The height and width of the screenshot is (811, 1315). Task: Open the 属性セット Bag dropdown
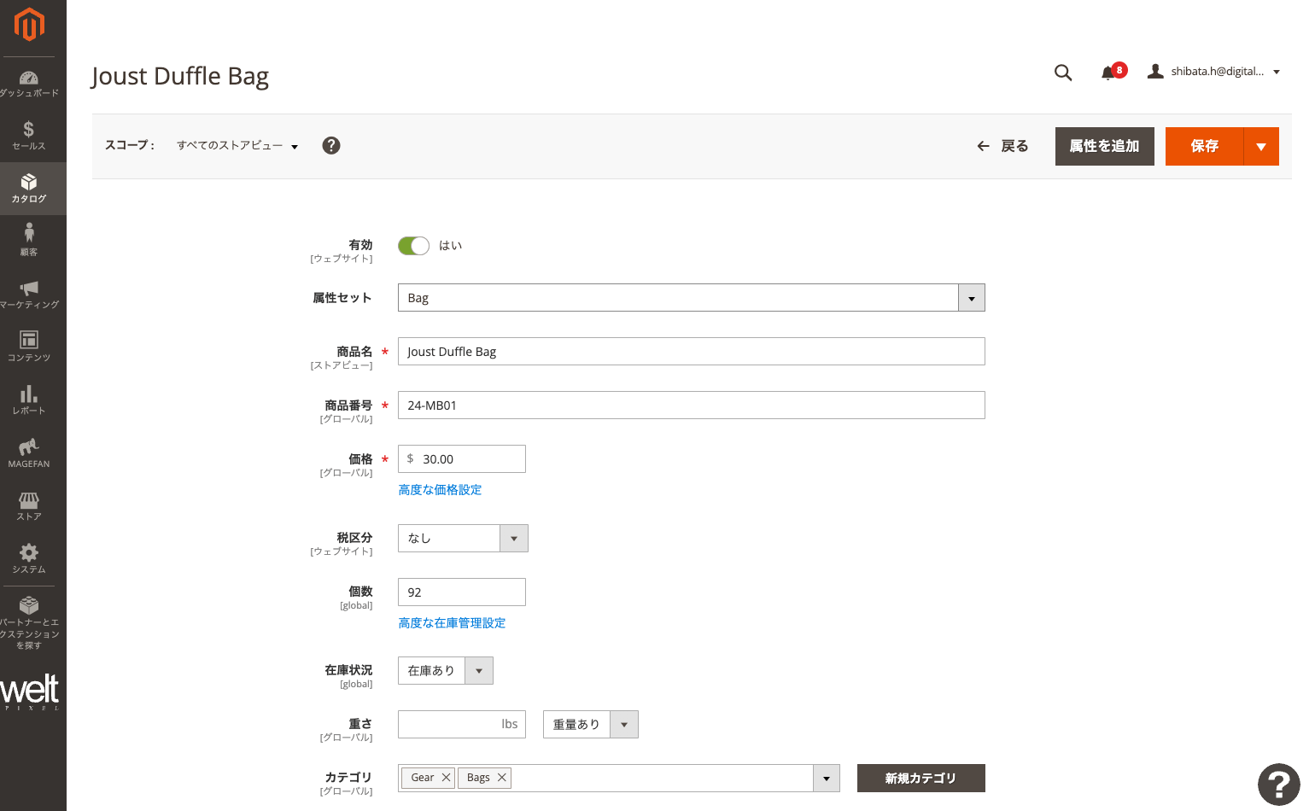coord(971,297)
